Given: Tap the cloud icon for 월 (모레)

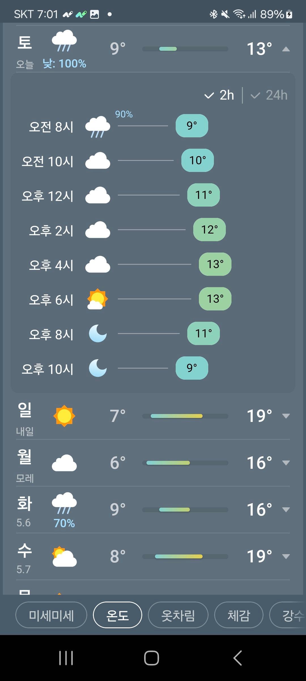Looking at the screenshot, I should (64, 463).
